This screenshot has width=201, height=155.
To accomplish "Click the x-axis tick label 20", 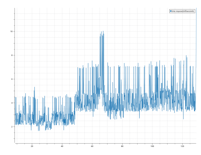I will pos(32,146).
